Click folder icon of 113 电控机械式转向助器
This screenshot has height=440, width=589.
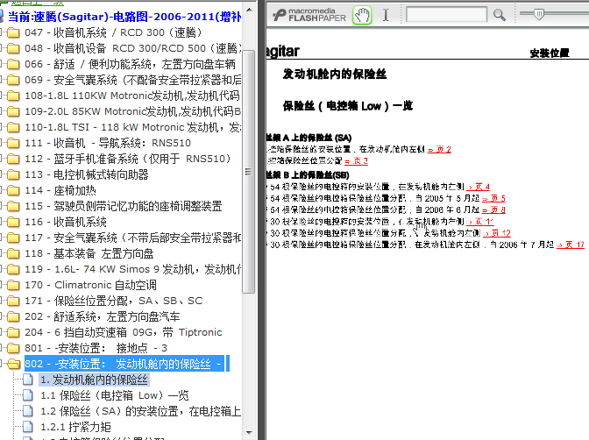[13, 175]
